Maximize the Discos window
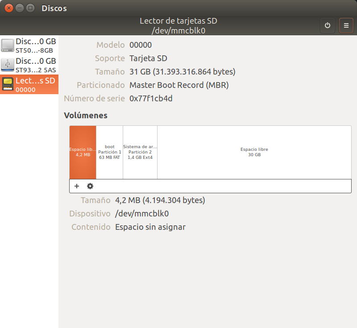Screen dimensions: 357x328 pos(30,8)
